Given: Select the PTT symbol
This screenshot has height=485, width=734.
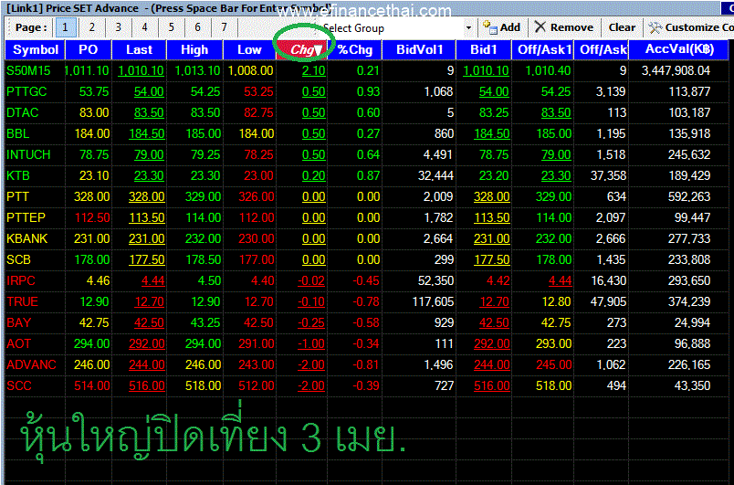Looking at the screenshot, I should [17, 196].
